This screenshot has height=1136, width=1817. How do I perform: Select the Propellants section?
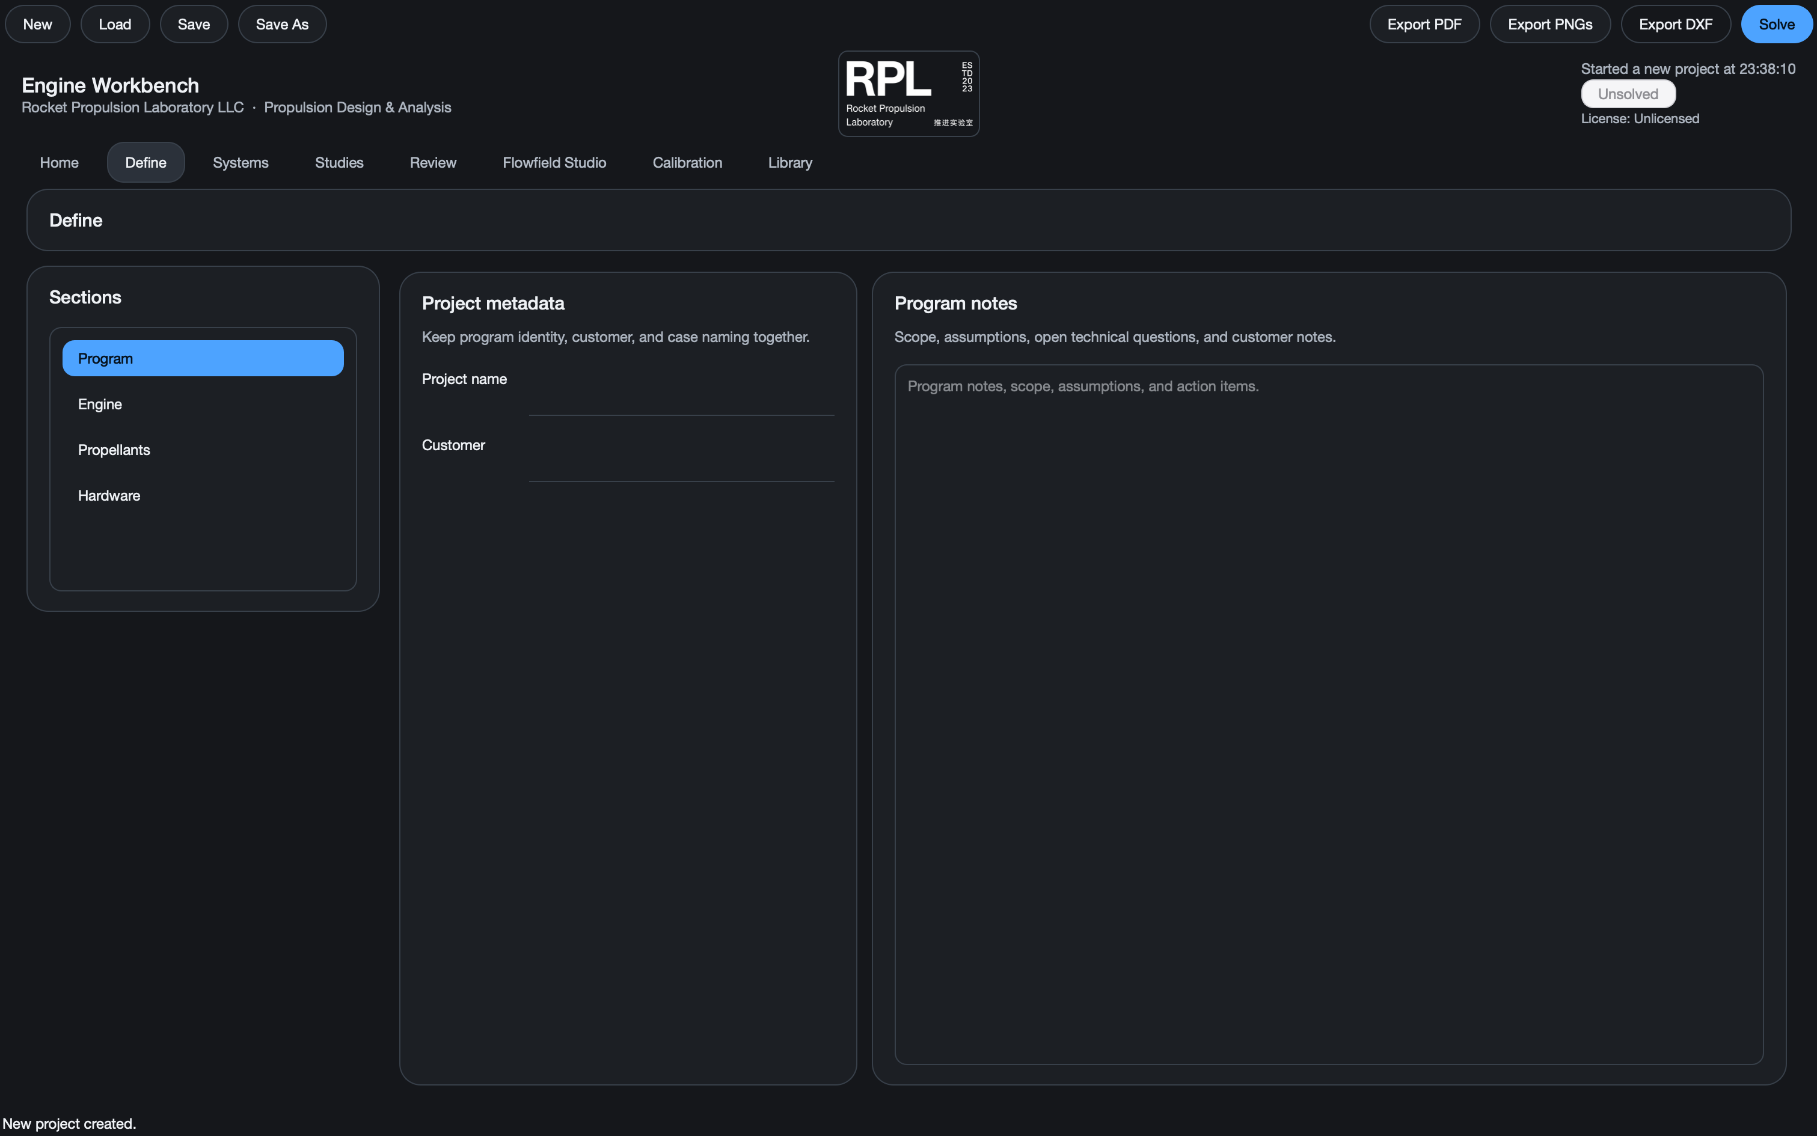[203, 450]
